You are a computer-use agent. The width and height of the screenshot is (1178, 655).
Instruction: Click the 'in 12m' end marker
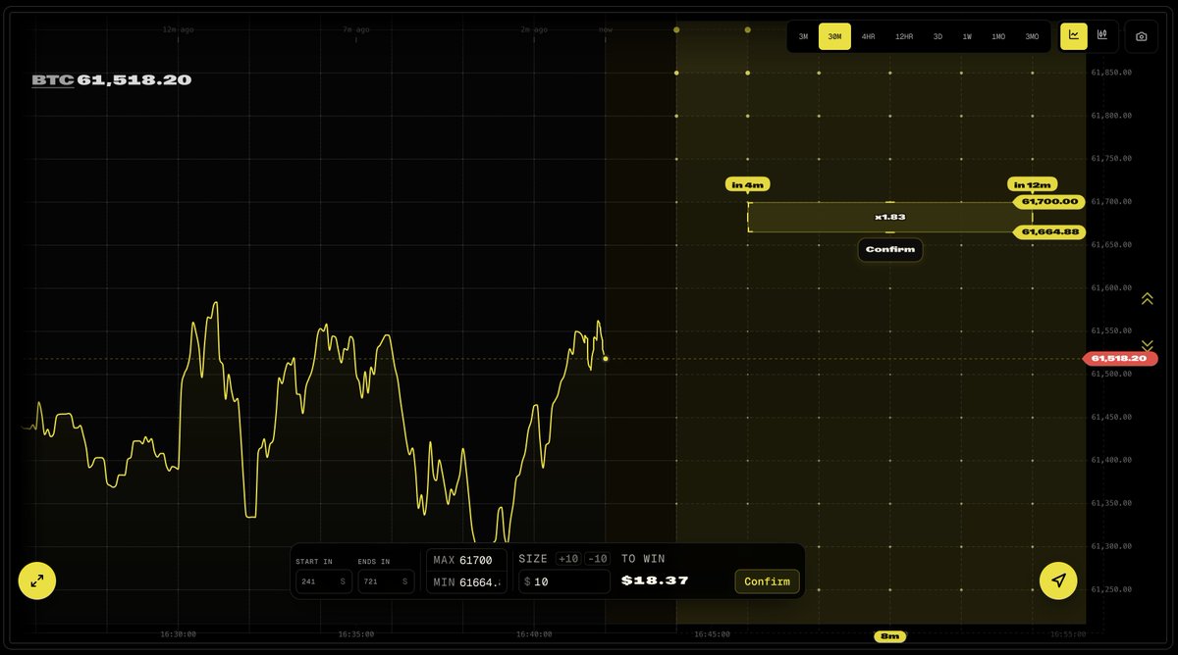coord(1033,184)
